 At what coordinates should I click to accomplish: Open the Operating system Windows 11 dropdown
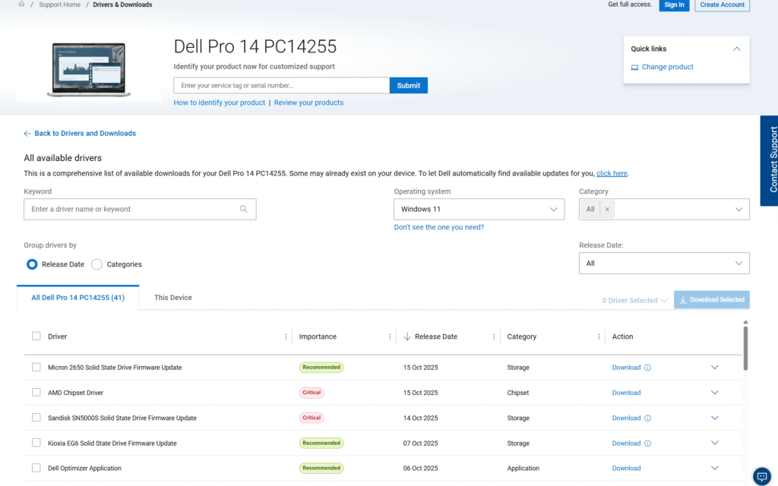[479, 209]
